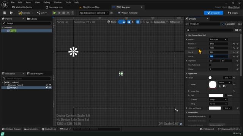This screenshot has width=243, height=136.
Task: Reset Image Size to default arrow
Action: pyautogui.click(x=234, y=91)
